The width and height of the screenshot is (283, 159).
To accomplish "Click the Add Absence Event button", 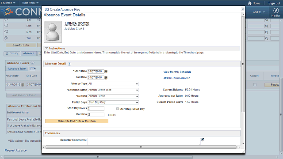I will [24, 95].
